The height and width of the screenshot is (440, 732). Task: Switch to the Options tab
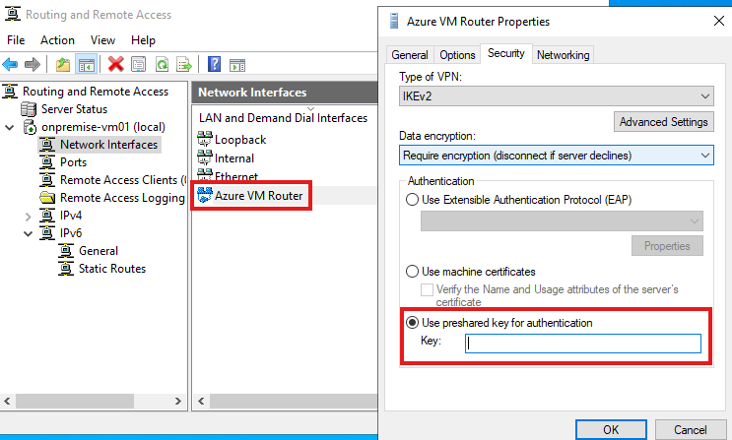click(457, 55)
